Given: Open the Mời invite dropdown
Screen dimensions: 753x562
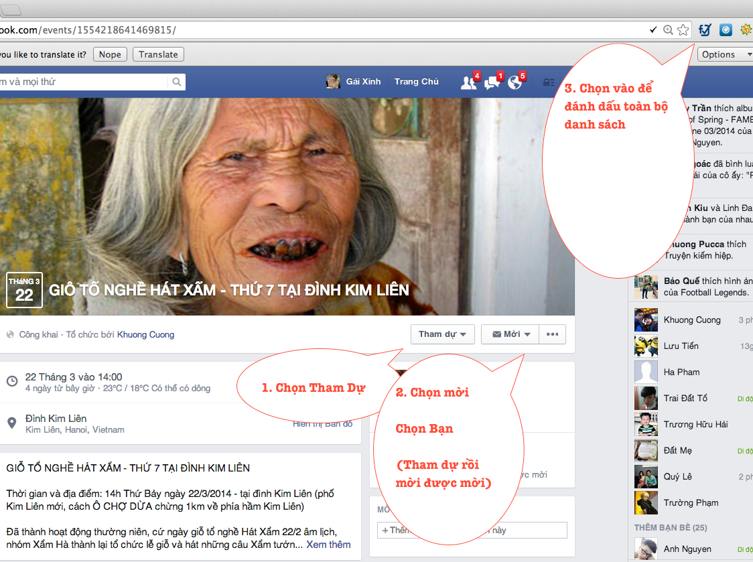Looking at the screenshot, I should 510,334.
